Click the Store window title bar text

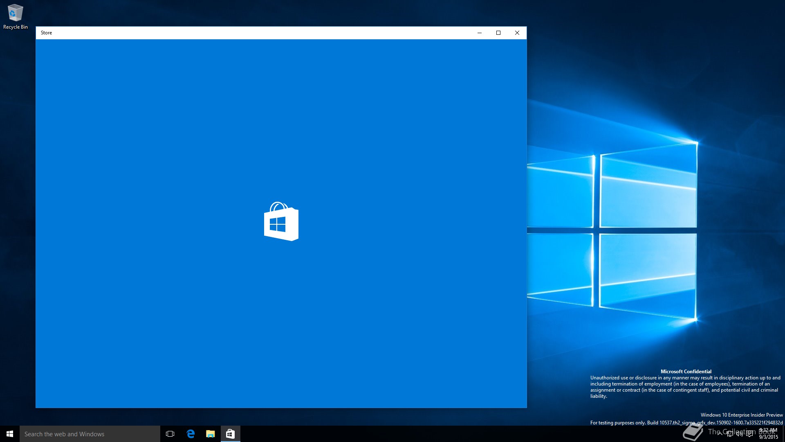(46, 33)
